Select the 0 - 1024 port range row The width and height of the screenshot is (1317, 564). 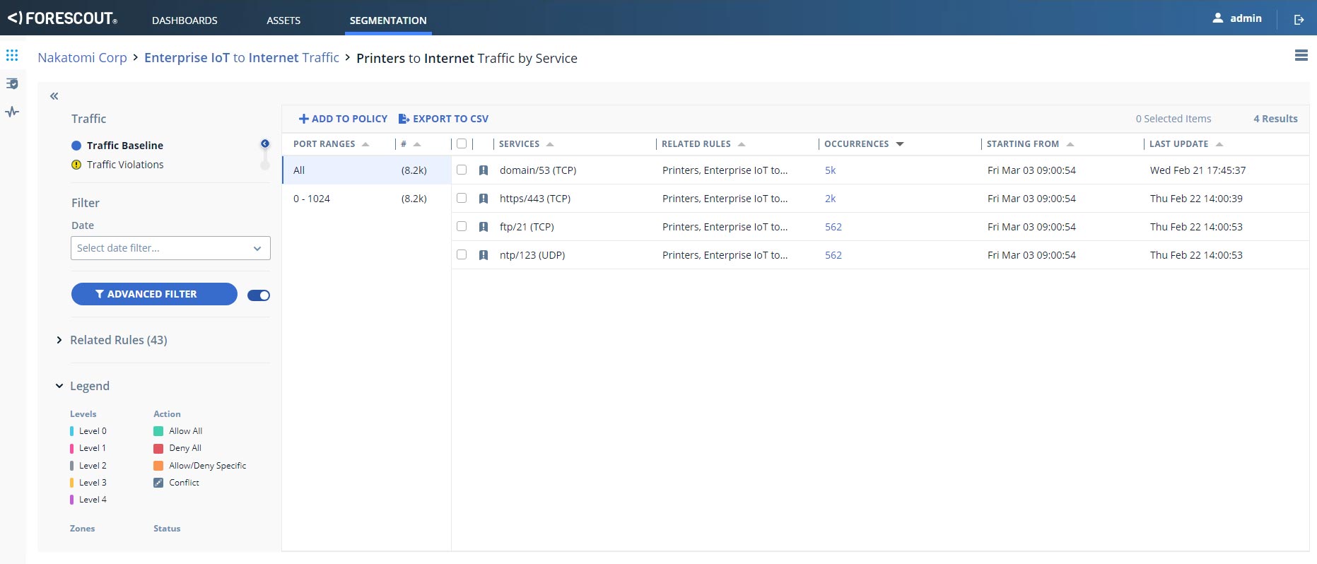click(x=366, y=199)
